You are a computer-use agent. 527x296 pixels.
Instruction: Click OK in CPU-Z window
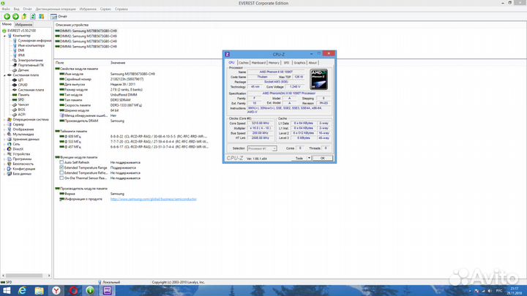[x=322, y=158]
